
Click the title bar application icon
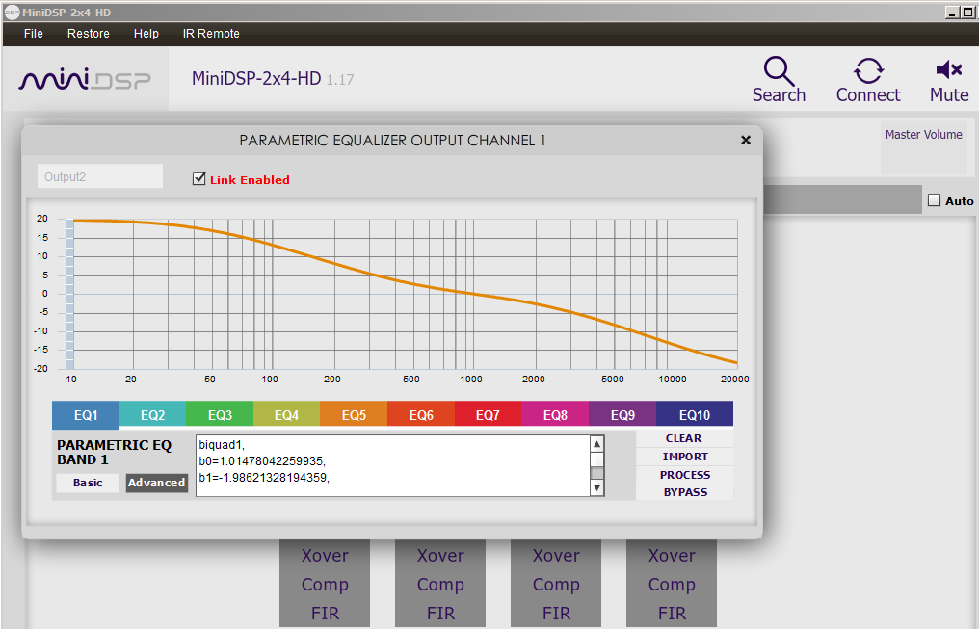[12, 13]
